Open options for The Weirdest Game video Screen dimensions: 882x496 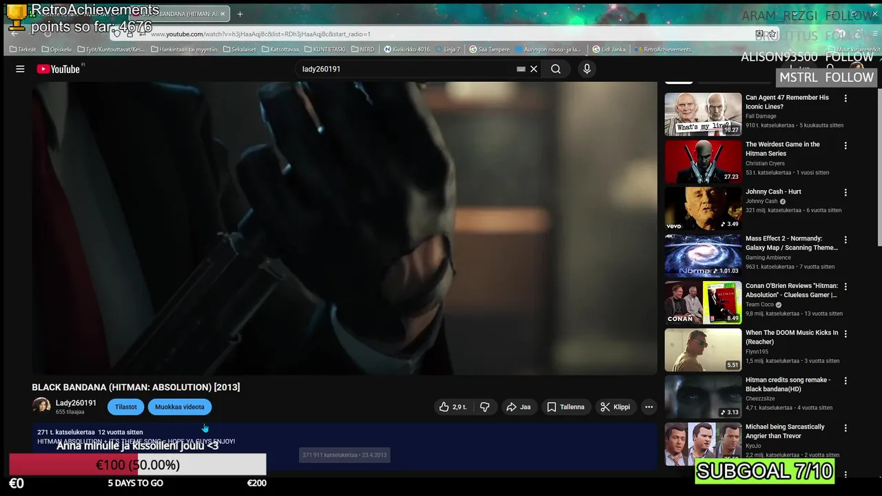pyautogui.click(x=845, y=145)
